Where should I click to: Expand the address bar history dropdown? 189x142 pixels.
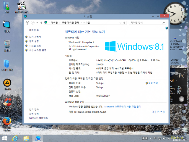tap(120, 23)
